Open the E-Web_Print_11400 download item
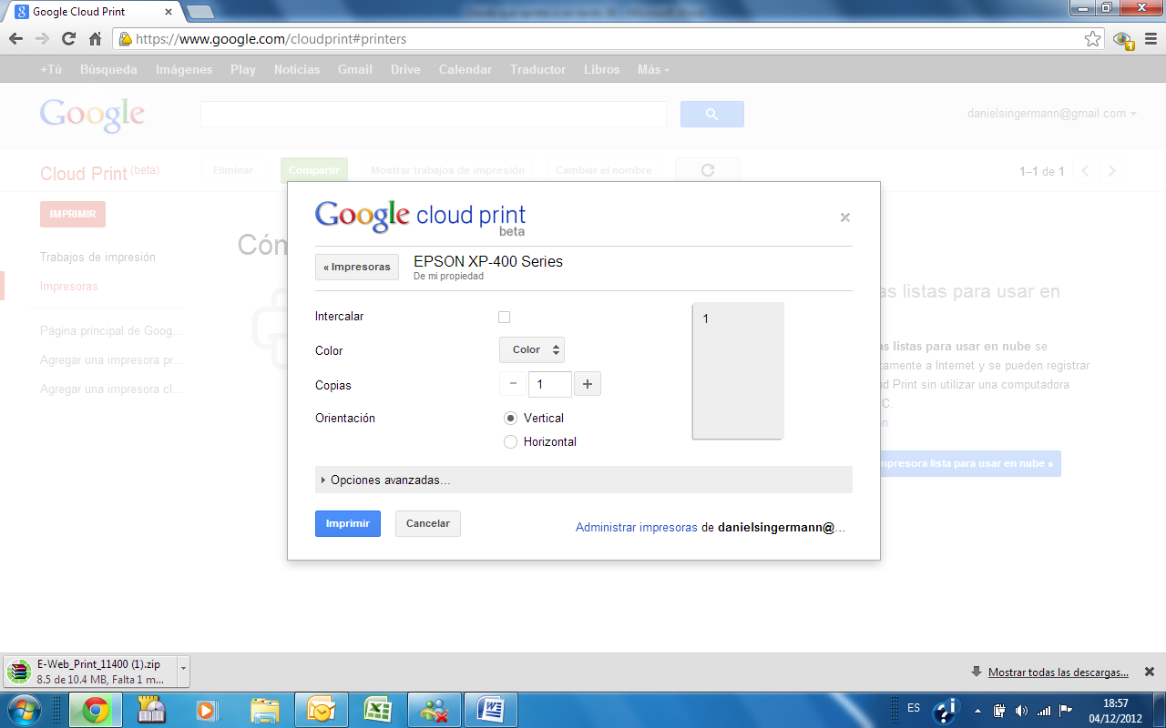This screenshot has height=728, width=1166. click(89, 672)
